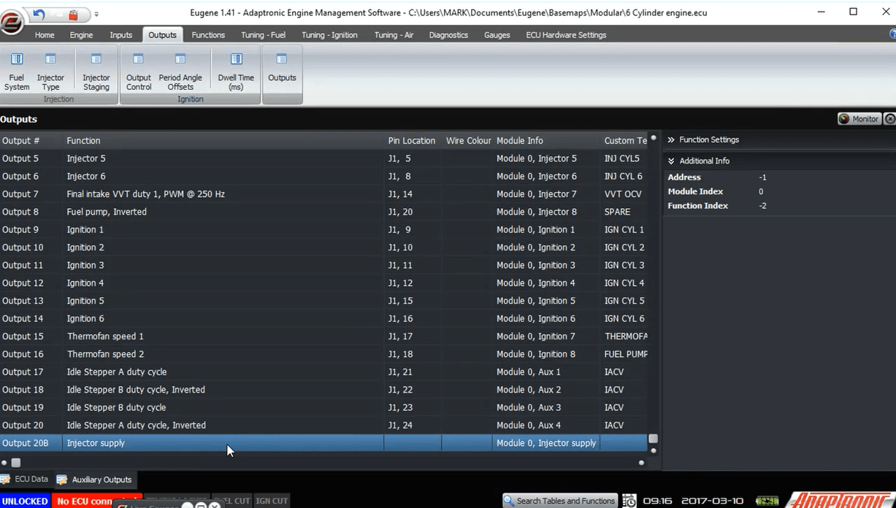
Task: Sort by Pin Location column header
Action: [412, 141]
